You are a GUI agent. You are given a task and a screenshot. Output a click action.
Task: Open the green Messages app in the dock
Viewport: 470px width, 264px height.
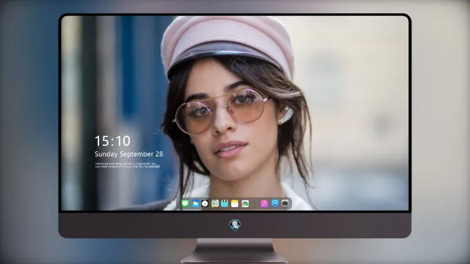pos(185,204)
